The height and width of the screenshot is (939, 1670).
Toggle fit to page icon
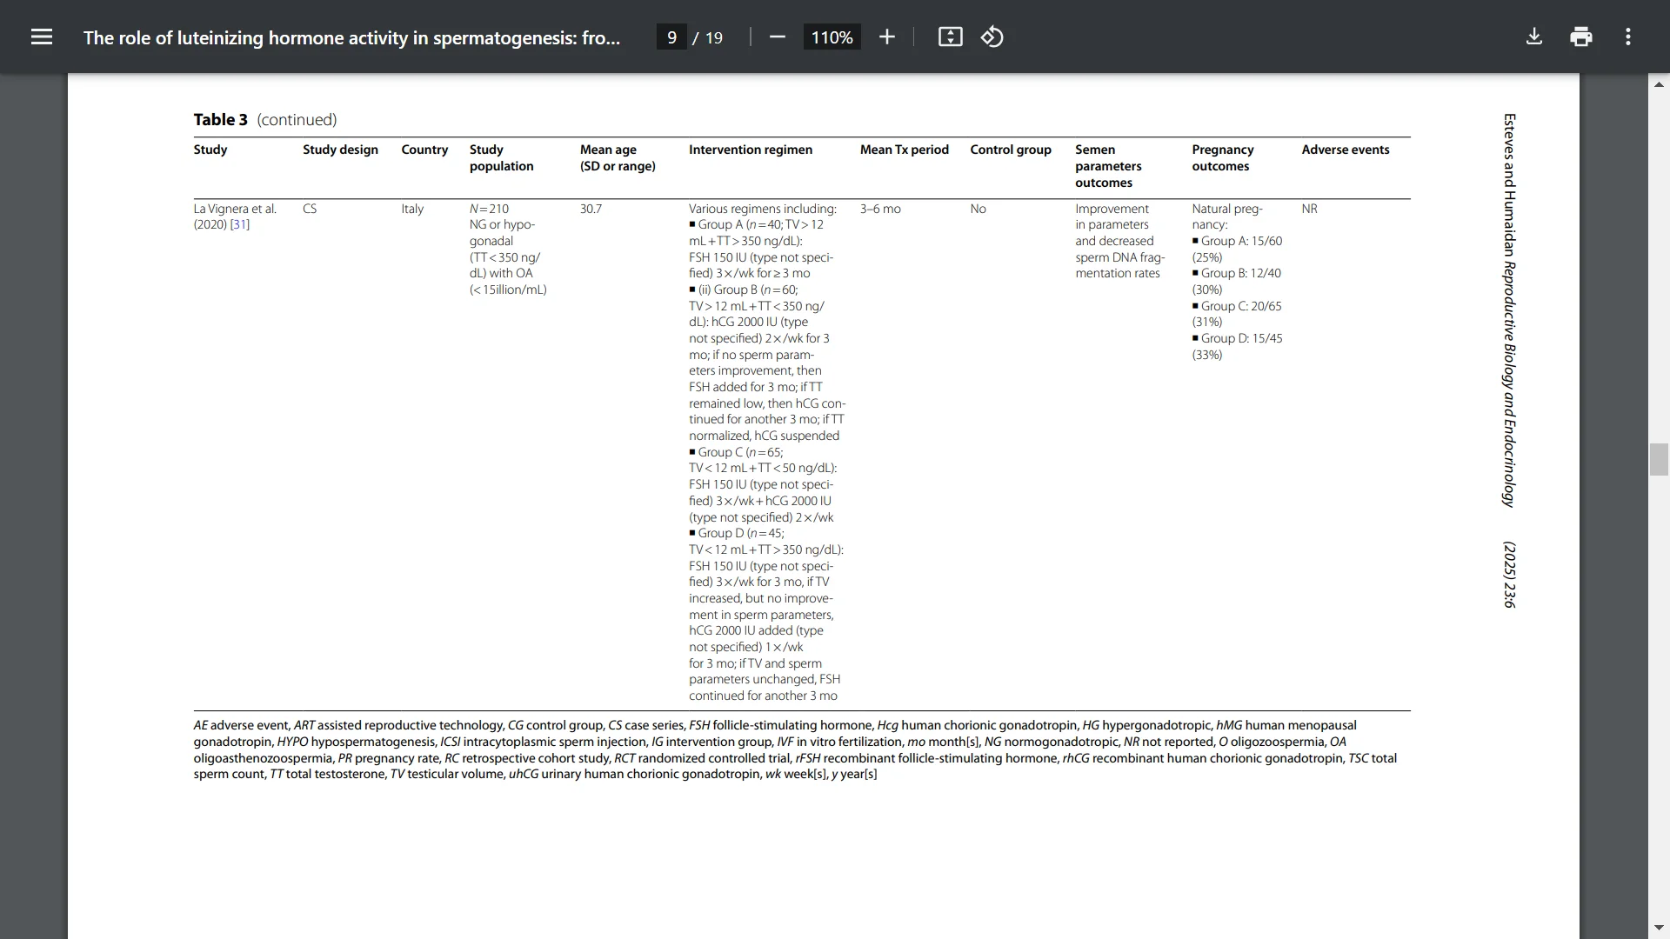(x=950, y=37)
